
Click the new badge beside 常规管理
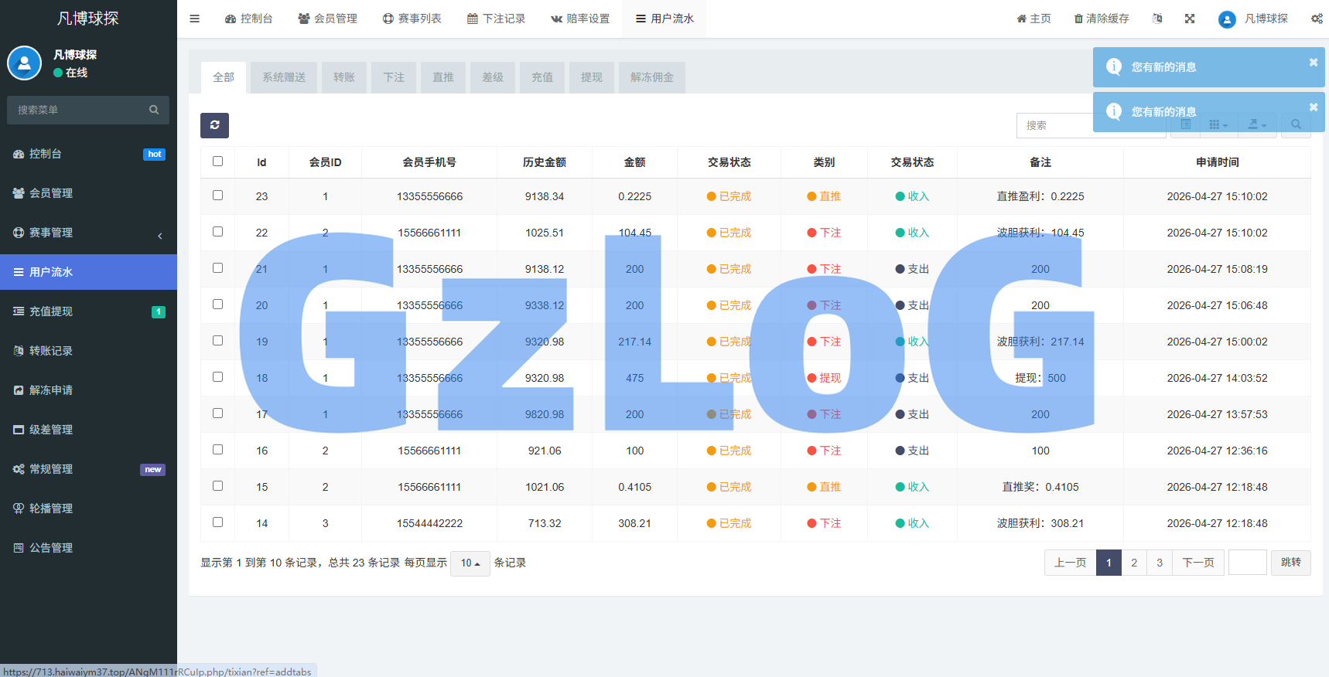tap(153, 470)
